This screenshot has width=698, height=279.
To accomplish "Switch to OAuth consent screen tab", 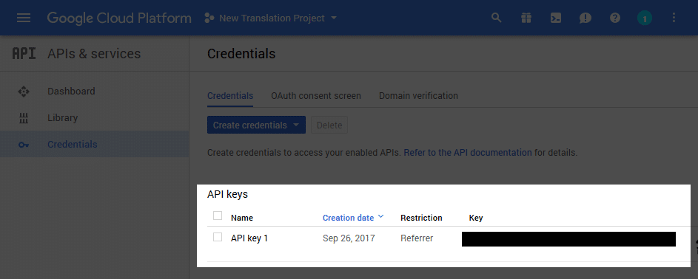I will (x=316, y=96).
